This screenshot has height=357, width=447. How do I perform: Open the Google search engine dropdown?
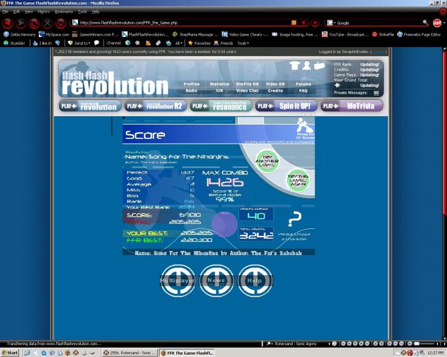[331, 23]
